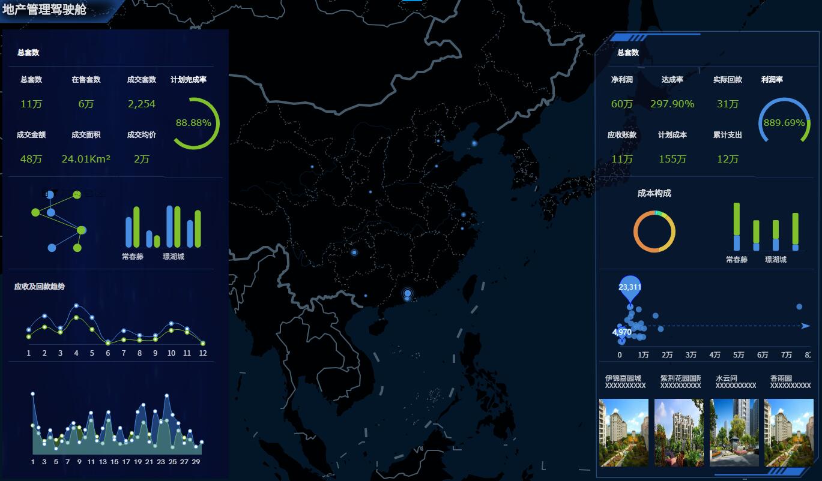Select the 实际回款 label
This screenshot has width=822, height=481.
[x=728, y=80]
